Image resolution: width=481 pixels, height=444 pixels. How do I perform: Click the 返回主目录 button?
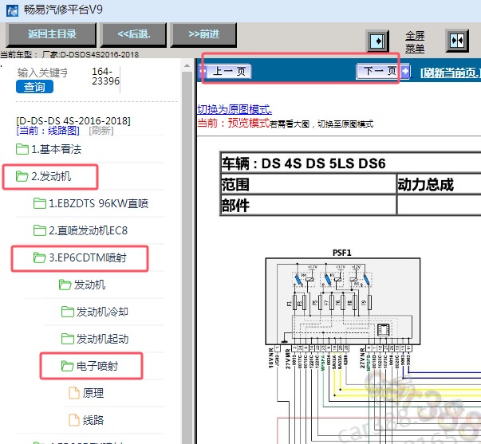point(52,34)
